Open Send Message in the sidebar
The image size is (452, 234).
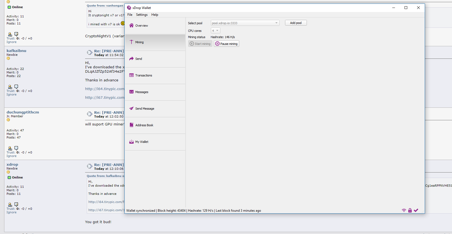click(x=155, y=109)
